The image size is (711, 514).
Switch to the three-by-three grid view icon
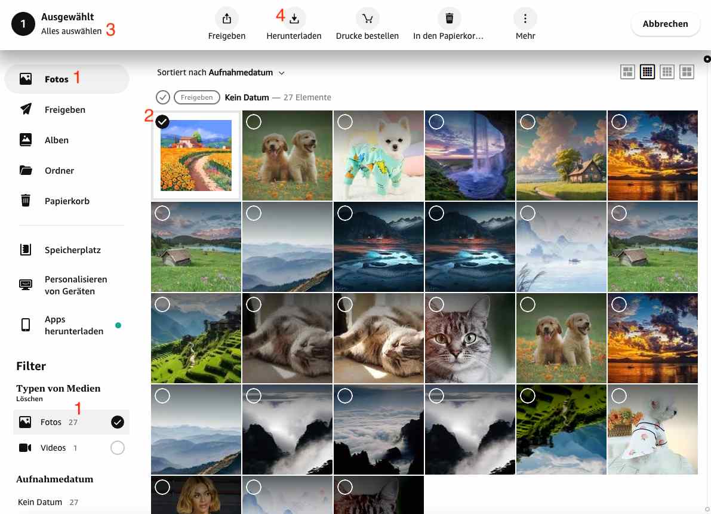[667, 72]
